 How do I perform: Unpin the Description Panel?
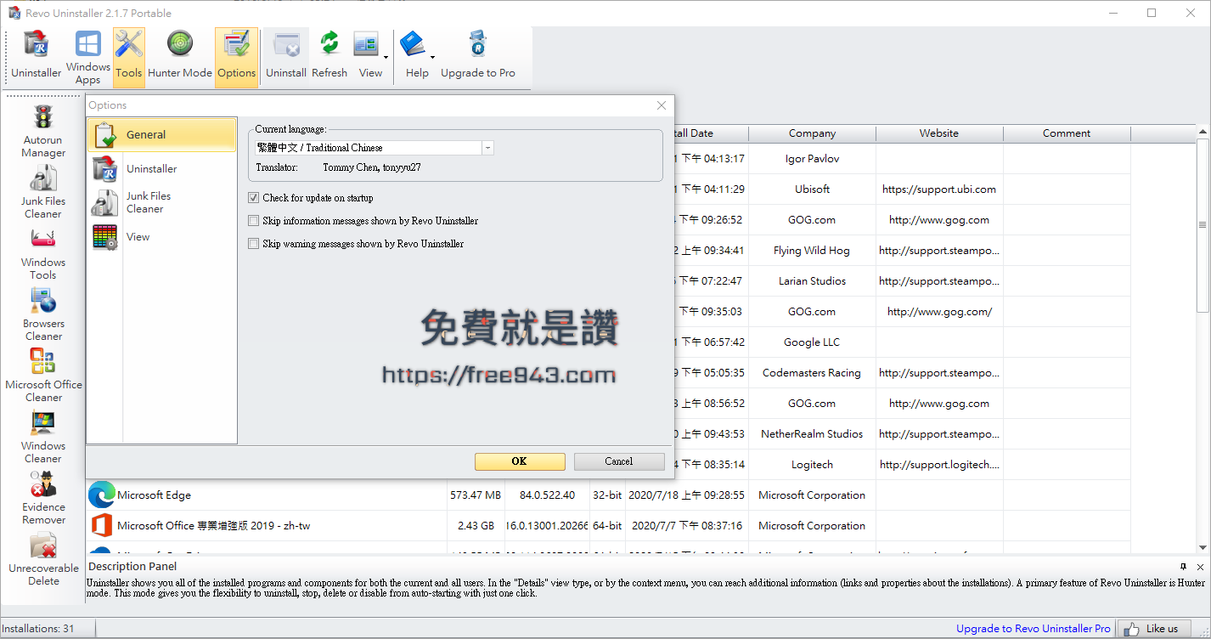point(1183,566)
